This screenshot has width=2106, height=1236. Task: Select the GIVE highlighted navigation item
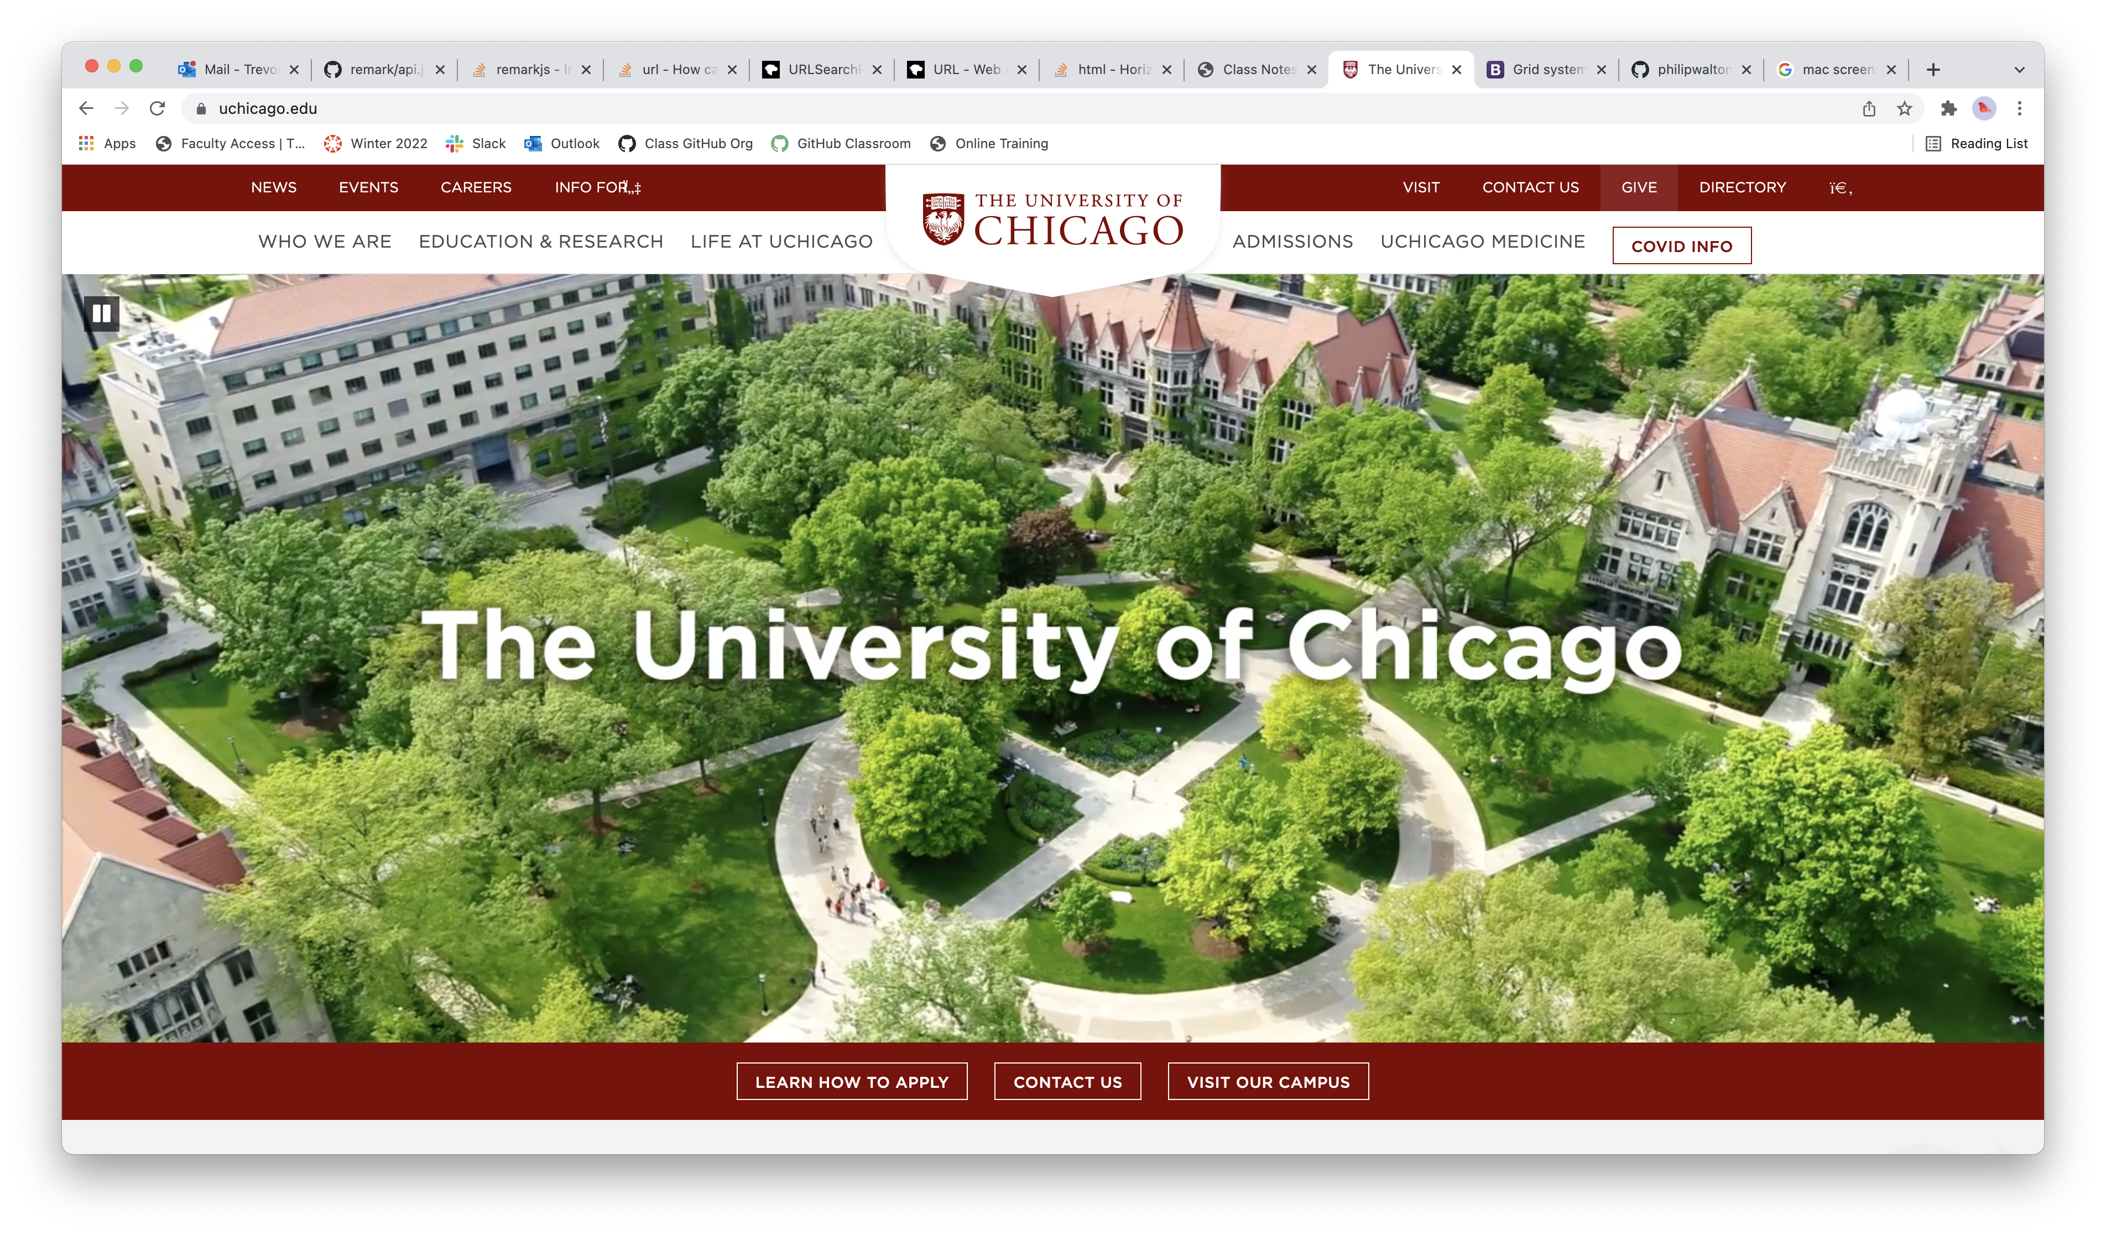[x=1638, y=187]
